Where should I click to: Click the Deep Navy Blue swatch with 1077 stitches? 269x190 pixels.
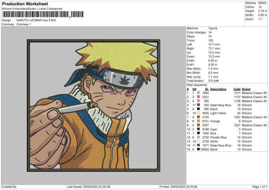click(199, 145)
